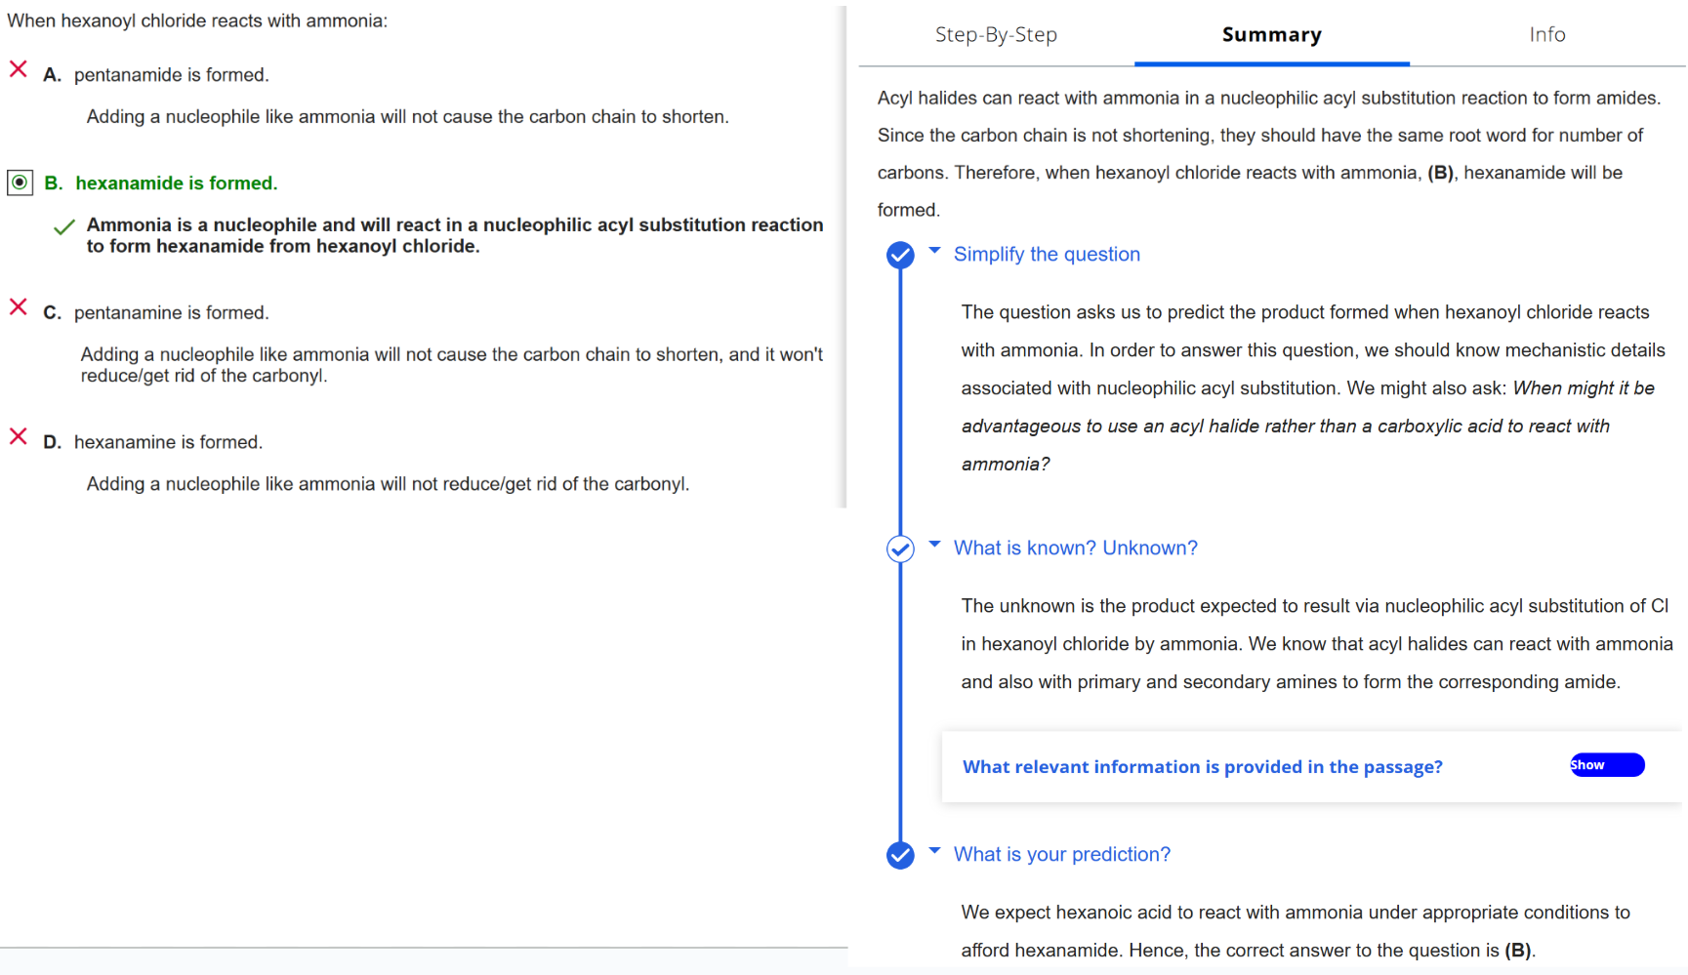The width and height of the screenshot is (1688, 975).
Task: Click the green checkmark under answer B
Action: tap(64, 227)
